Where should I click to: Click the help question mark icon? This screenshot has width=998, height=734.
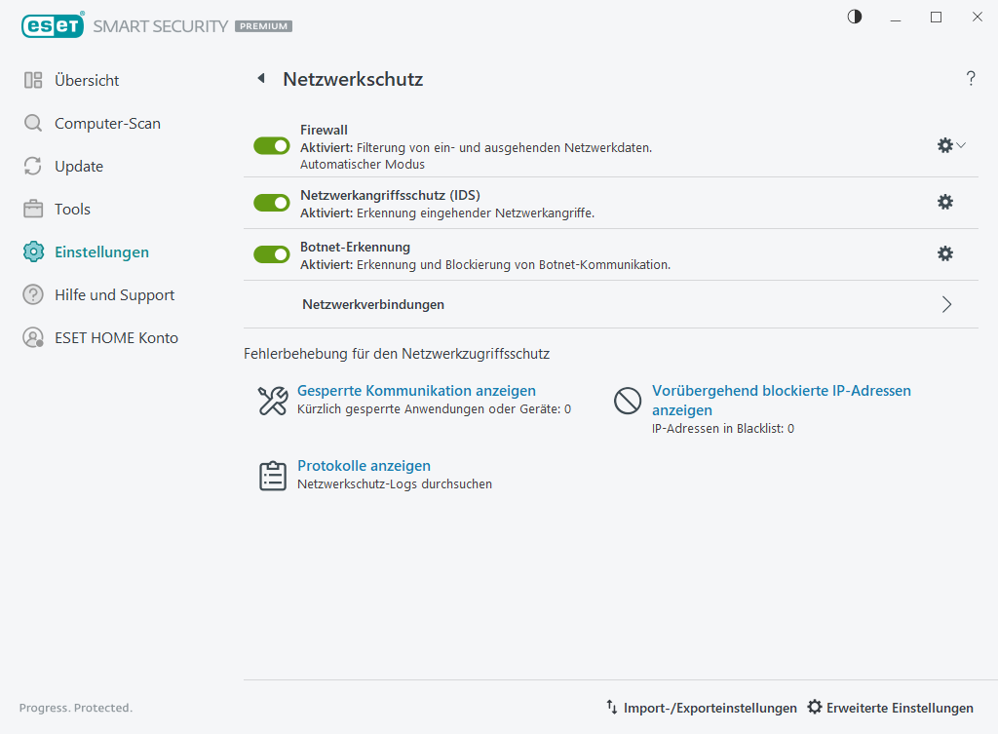[971, 79]
